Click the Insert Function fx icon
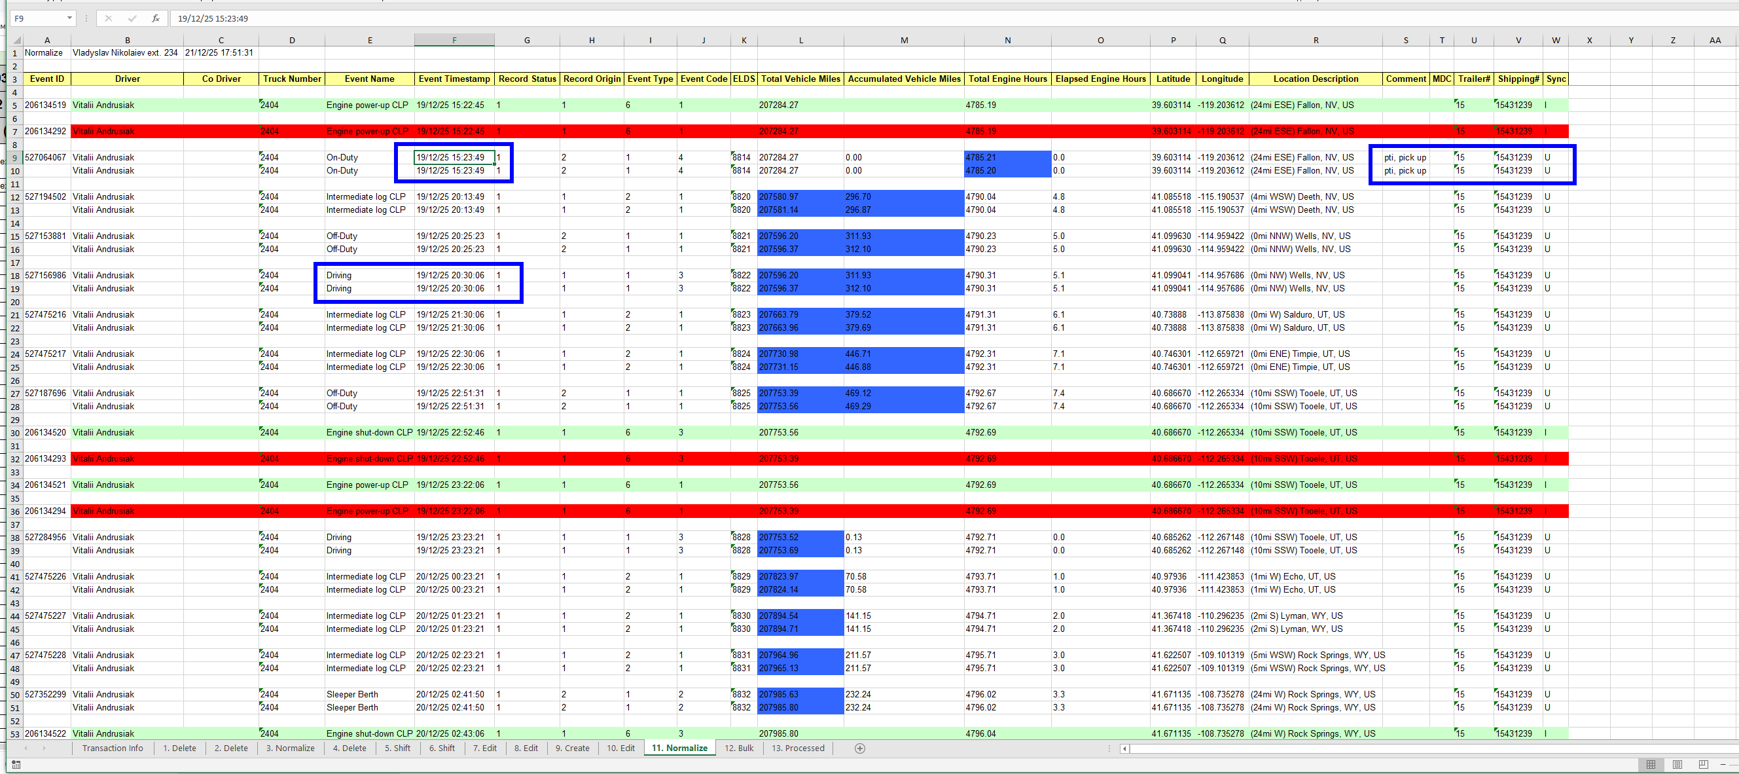1739x774 pixels. [x=155, y=18]
